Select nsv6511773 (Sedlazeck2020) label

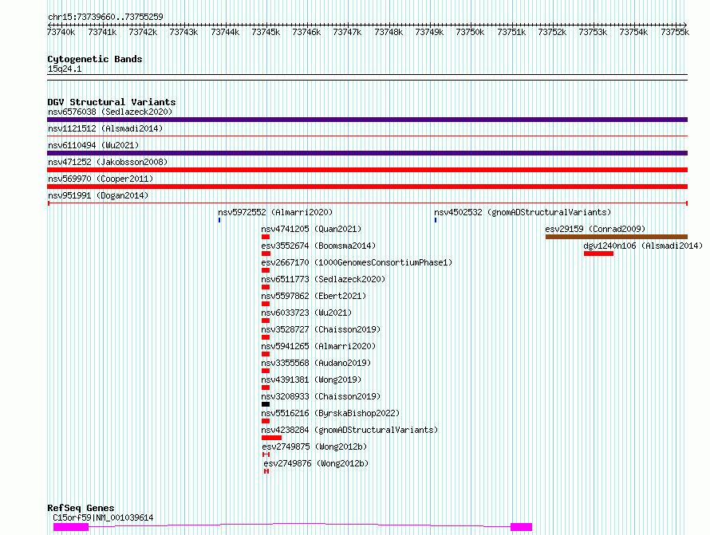[x=323, y=279]
